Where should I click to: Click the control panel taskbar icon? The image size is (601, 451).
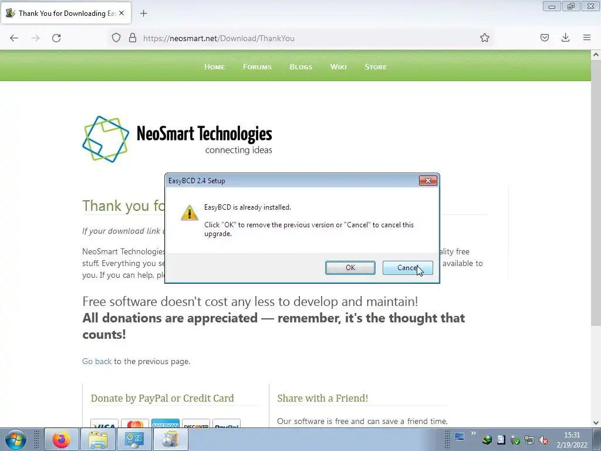(134, 439)
